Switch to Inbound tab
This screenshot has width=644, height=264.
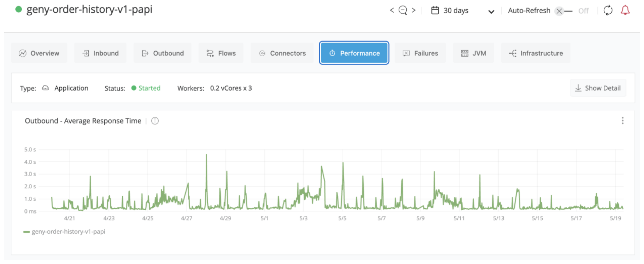(x=100, y=53)
